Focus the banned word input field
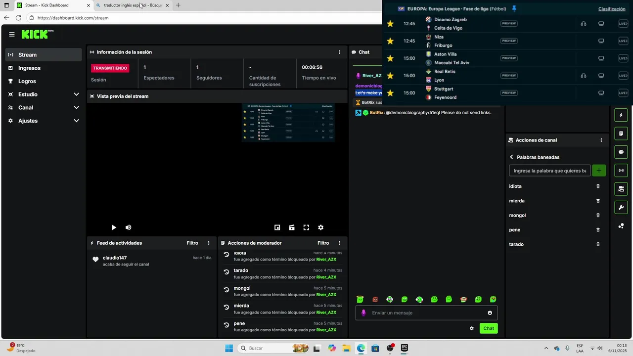Image resolution: width=633 pixels, height=356 pixels. [x=549, y=171]
